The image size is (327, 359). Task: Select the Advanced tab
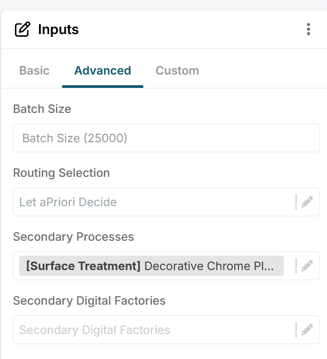coord(102,70)
